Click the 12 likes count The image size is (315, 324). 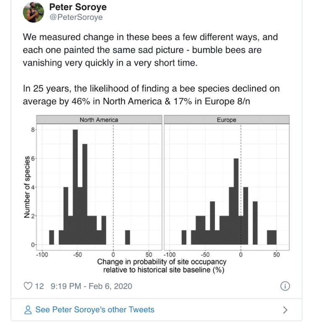pyautogui.click(x=39, y=286)
